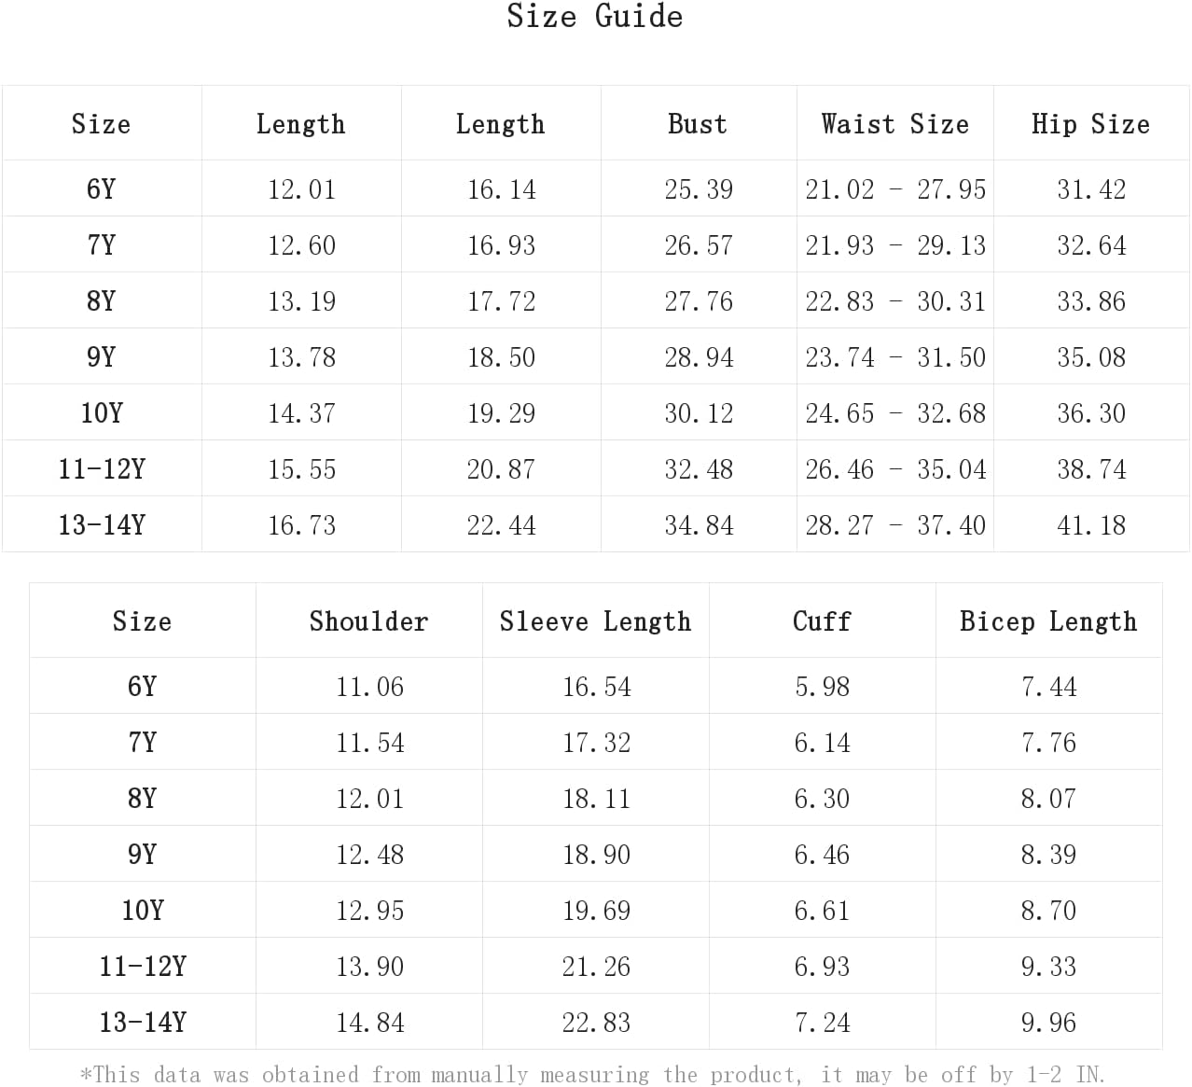Click the measurement disclaimer footnote
Viewport: 1192px width, 1087px height.
click(592, 1074)
